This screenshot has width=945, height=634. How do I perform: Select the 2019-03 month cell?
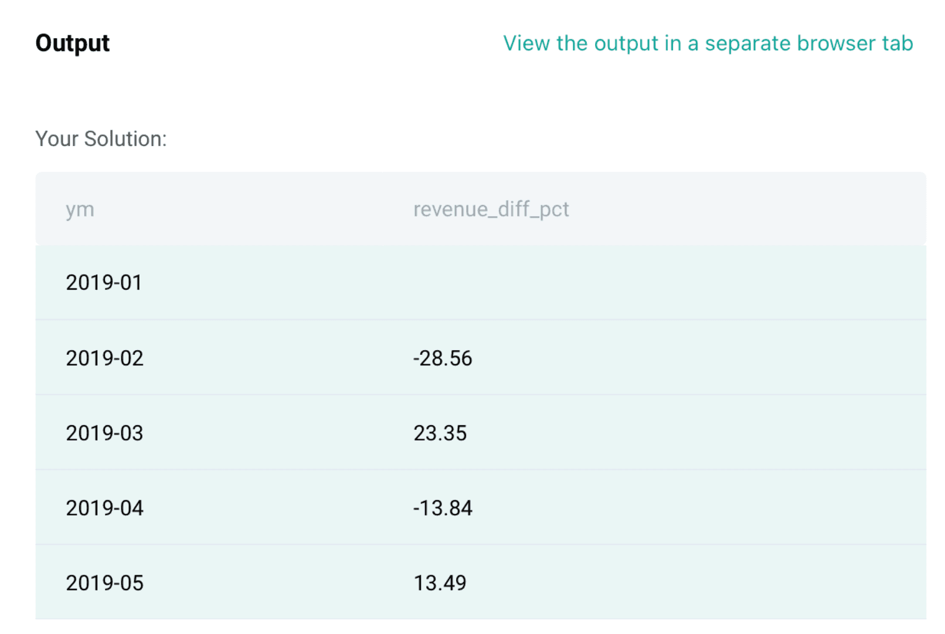click(x=104, y=433)
